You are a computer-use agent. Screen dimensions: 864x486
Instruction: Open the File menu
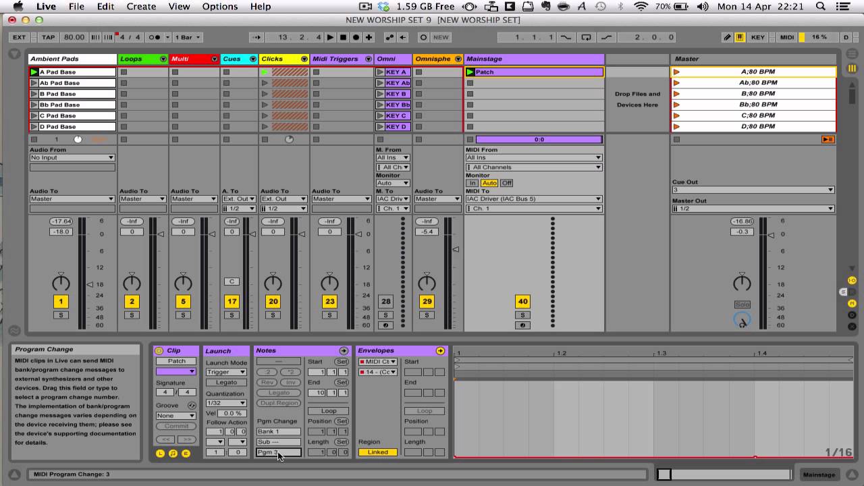[76, 6]
